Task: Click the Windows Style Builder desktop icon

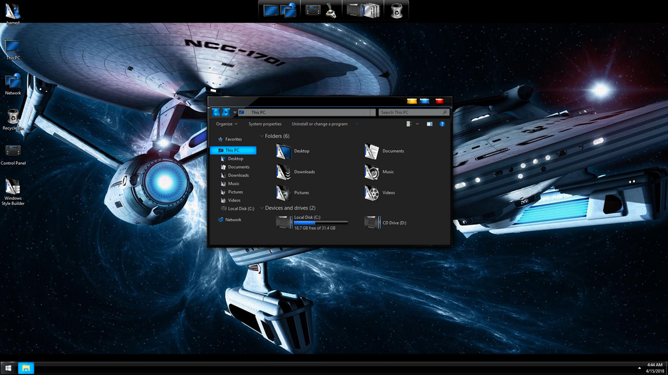Action: [x=13, y=192]
